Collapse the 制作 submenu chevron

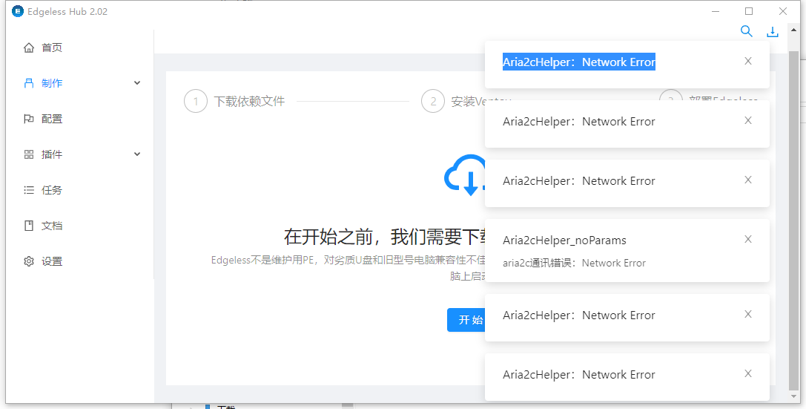[137, 83]
